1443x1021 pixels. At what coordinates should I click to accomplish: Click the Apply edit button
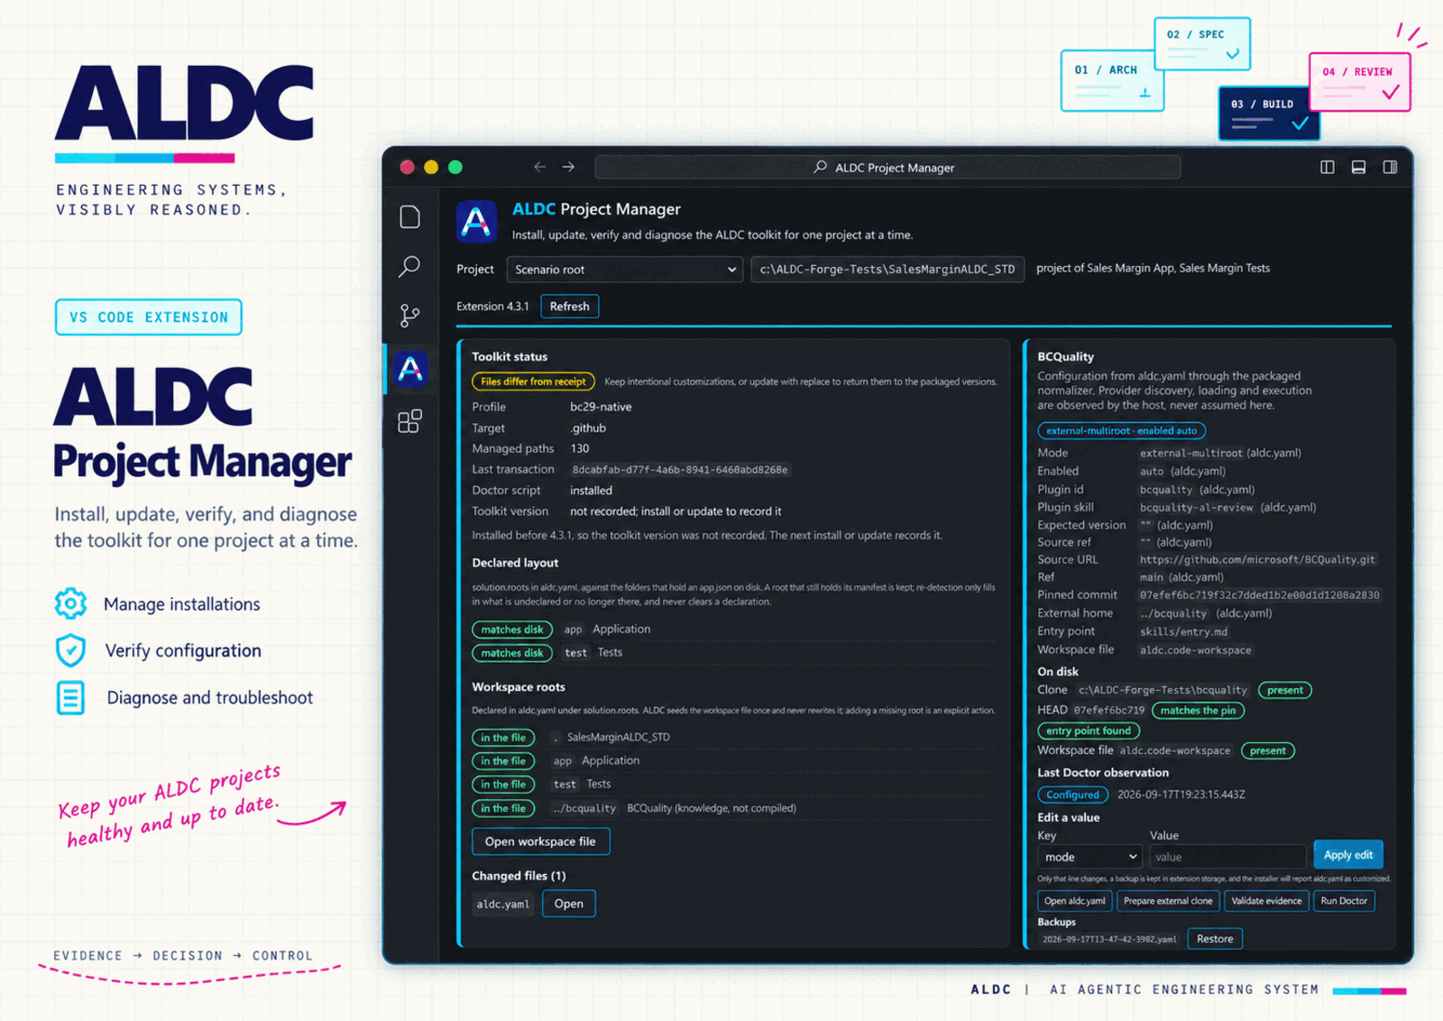pos(1347,855)
